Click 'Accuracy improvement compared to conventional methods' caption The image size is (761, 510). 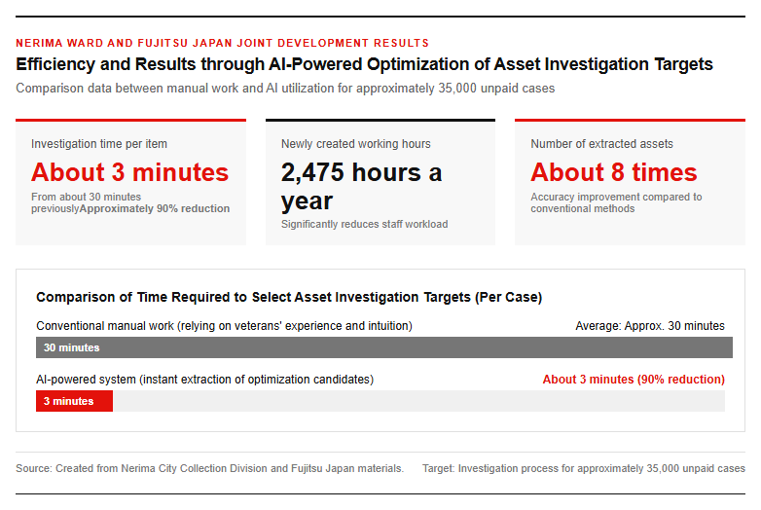pyautogui.click(x=616, y=202)
